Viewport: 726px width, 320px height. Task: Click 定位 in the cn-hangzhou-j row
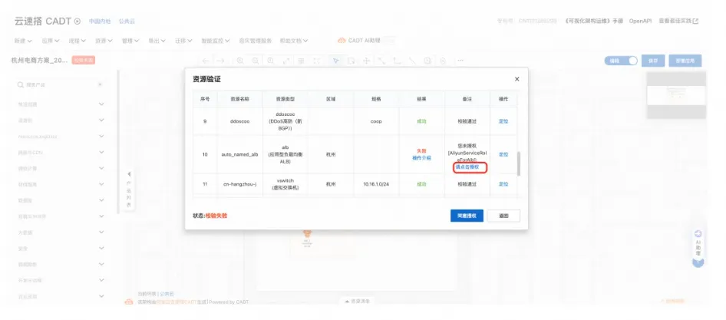pos(503,184)
